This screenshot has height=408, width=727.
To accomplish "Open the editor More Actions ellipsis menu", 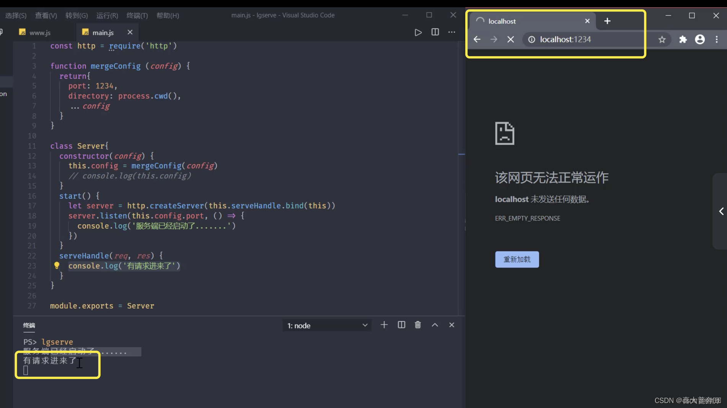I will tap(452, 32).
